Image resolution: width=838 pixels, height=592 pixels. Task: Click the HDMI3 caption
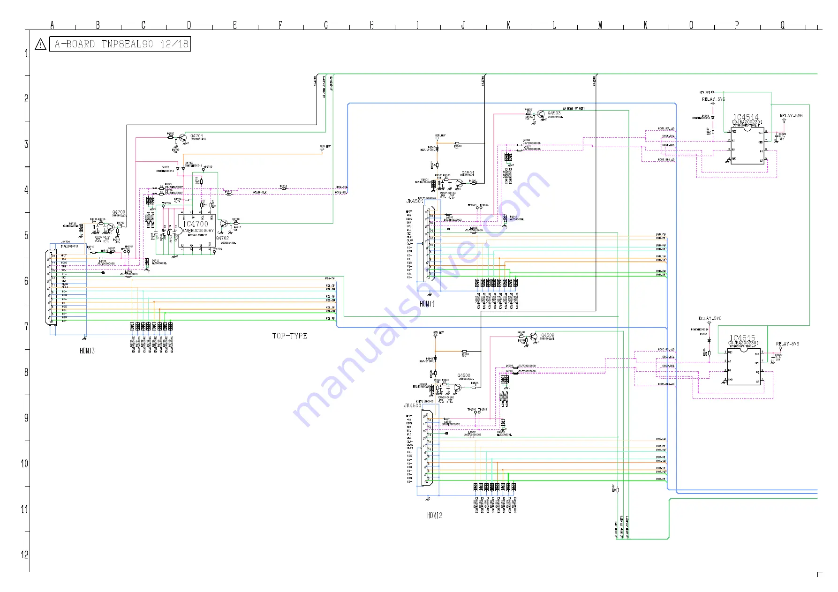(x=87, y=351)
